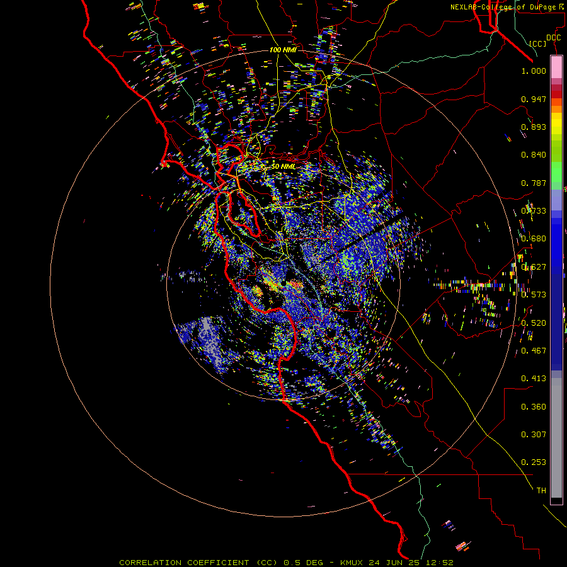Click the bright green color bar segment
The height and width of the screenshot is (567, 567).
click(556, 171)
